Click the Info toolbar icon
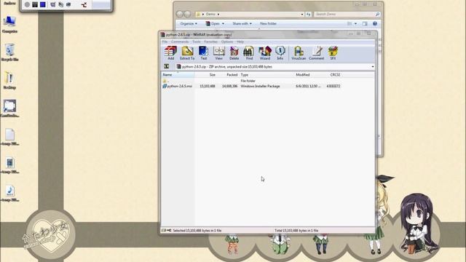The image size is (466, 262). 280,53
